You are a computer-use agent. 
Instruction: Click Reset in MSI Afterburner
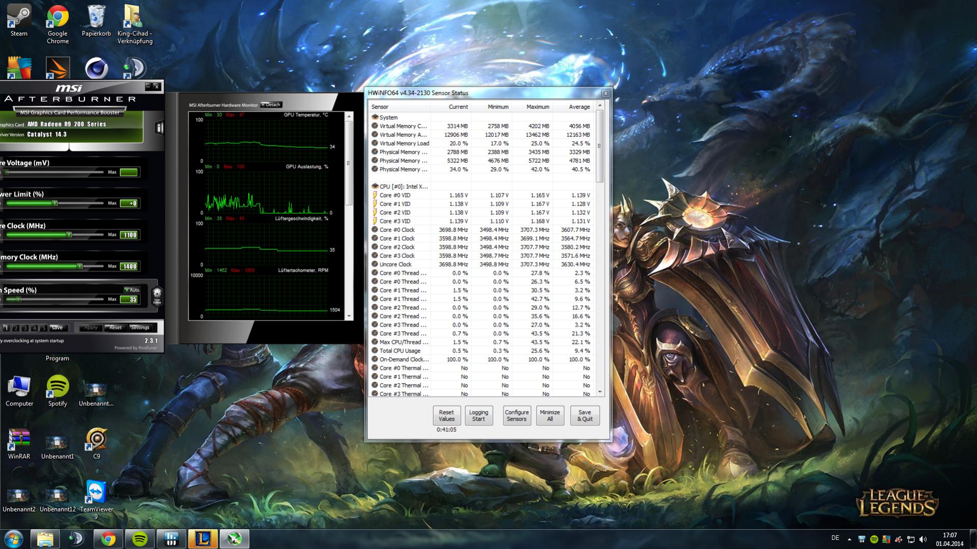click(116, 328)
